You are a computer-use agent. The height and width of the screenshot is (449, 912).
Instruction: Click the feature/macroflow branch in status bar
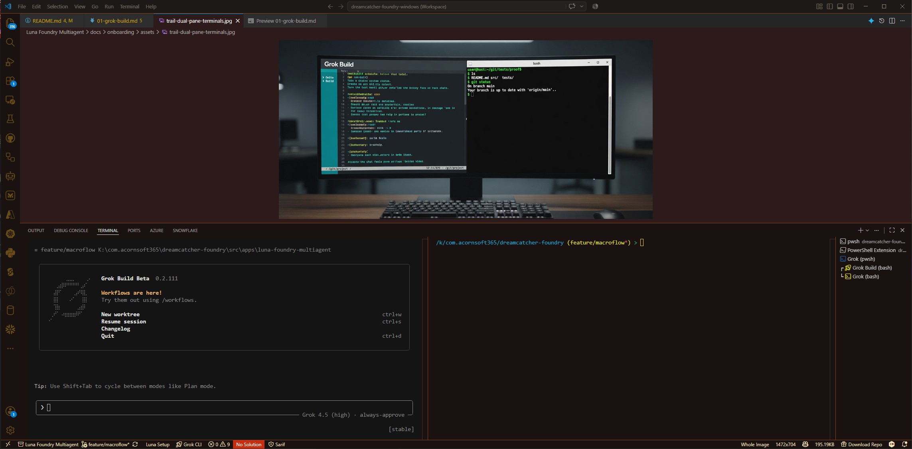tap(105, 444)
